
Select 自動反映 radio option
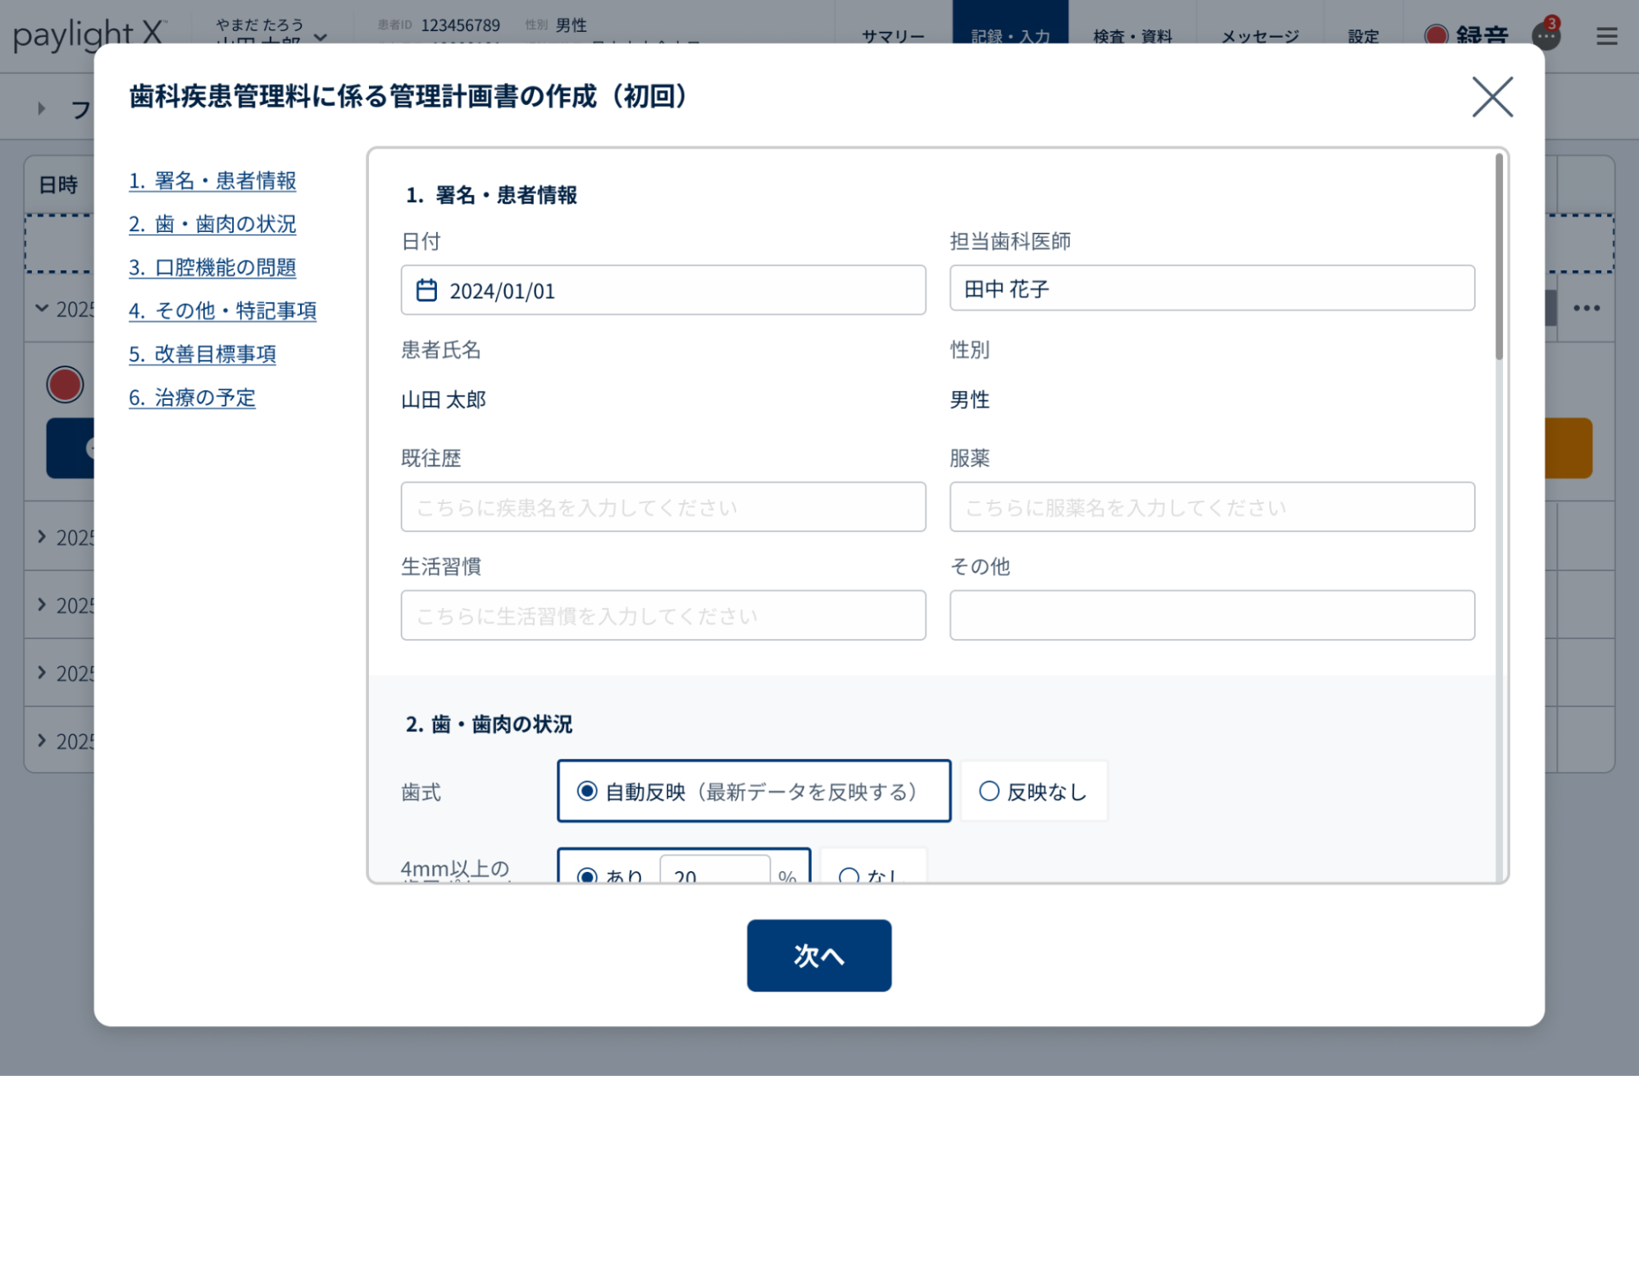click(587, 791)
